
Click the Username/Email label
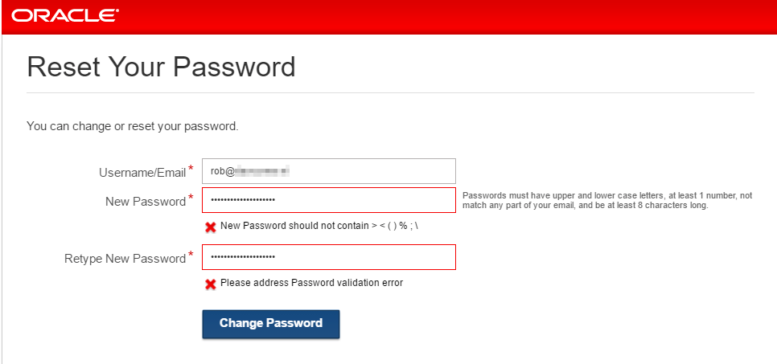point(142,173)
